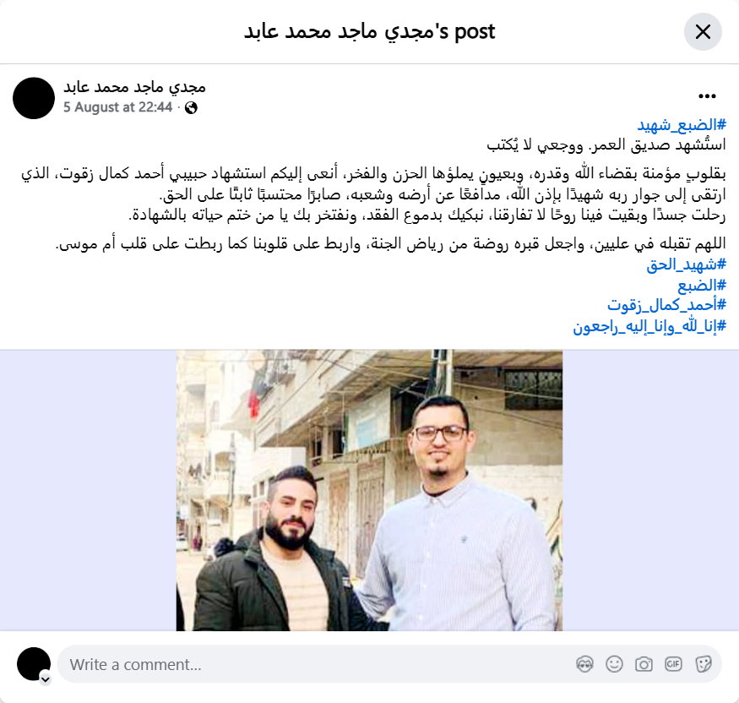Open the hashtag الضبع# below the post text

click(x=702, y=286)
